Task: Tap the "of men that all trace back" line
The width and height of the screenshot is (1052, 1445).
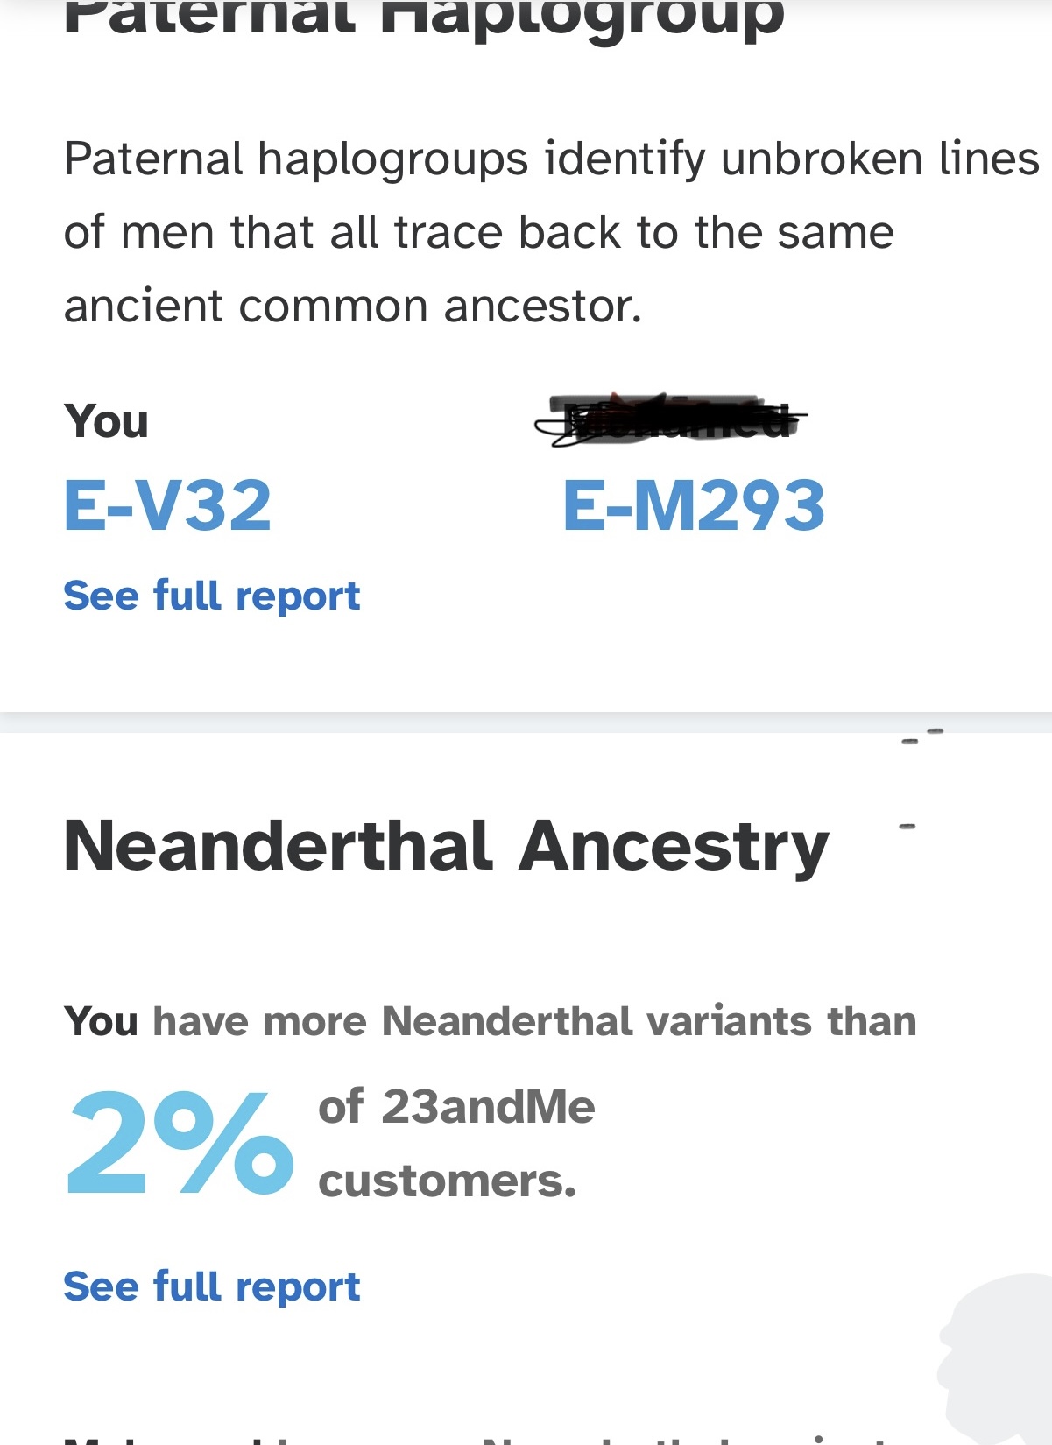Action: (478, 232)
